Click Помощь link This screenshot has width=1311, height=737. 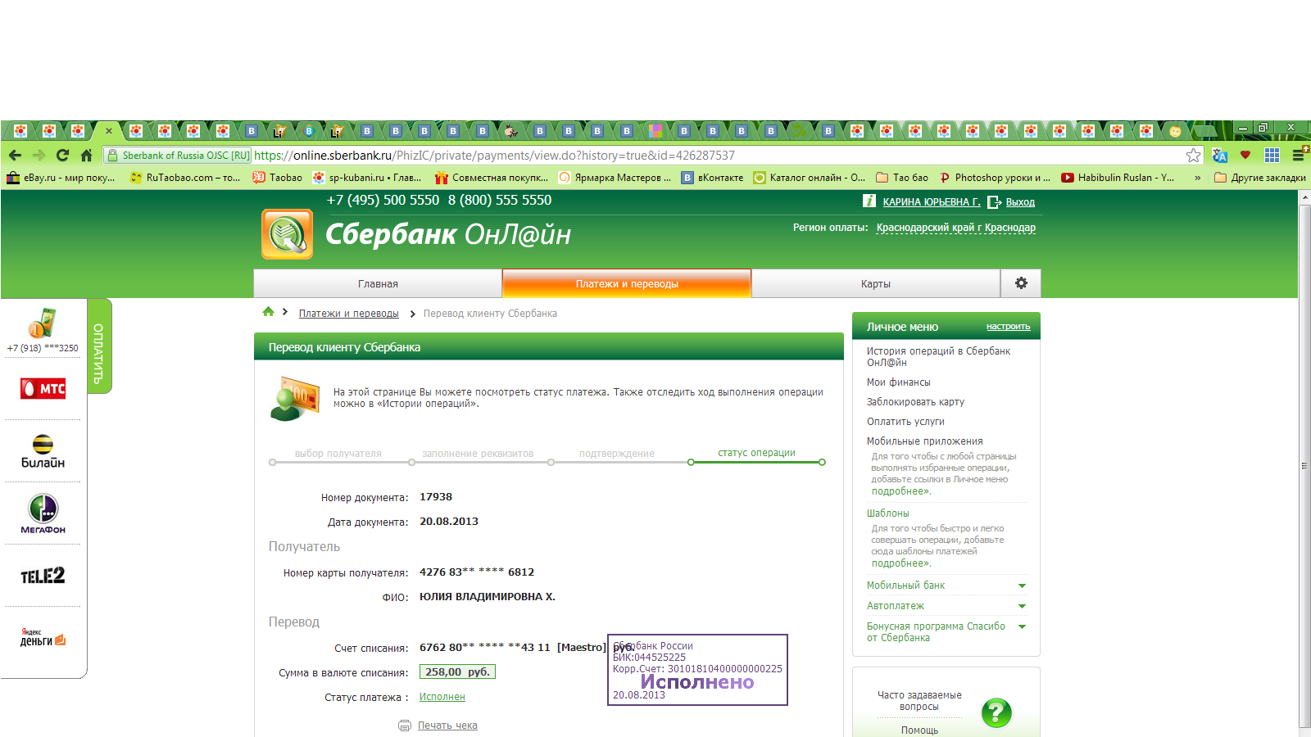[x=919, y=730]
